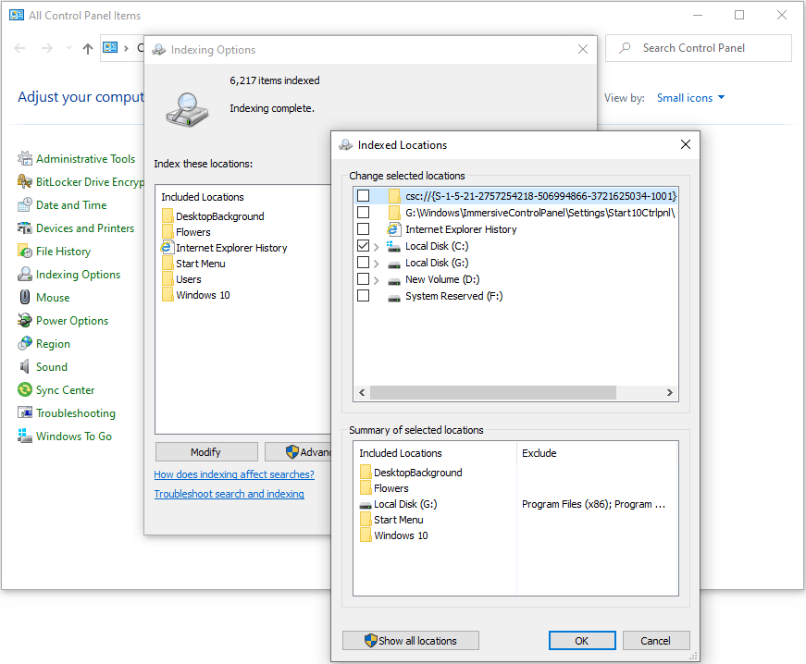Open Sound settings in Control Panel

point(50,366)
